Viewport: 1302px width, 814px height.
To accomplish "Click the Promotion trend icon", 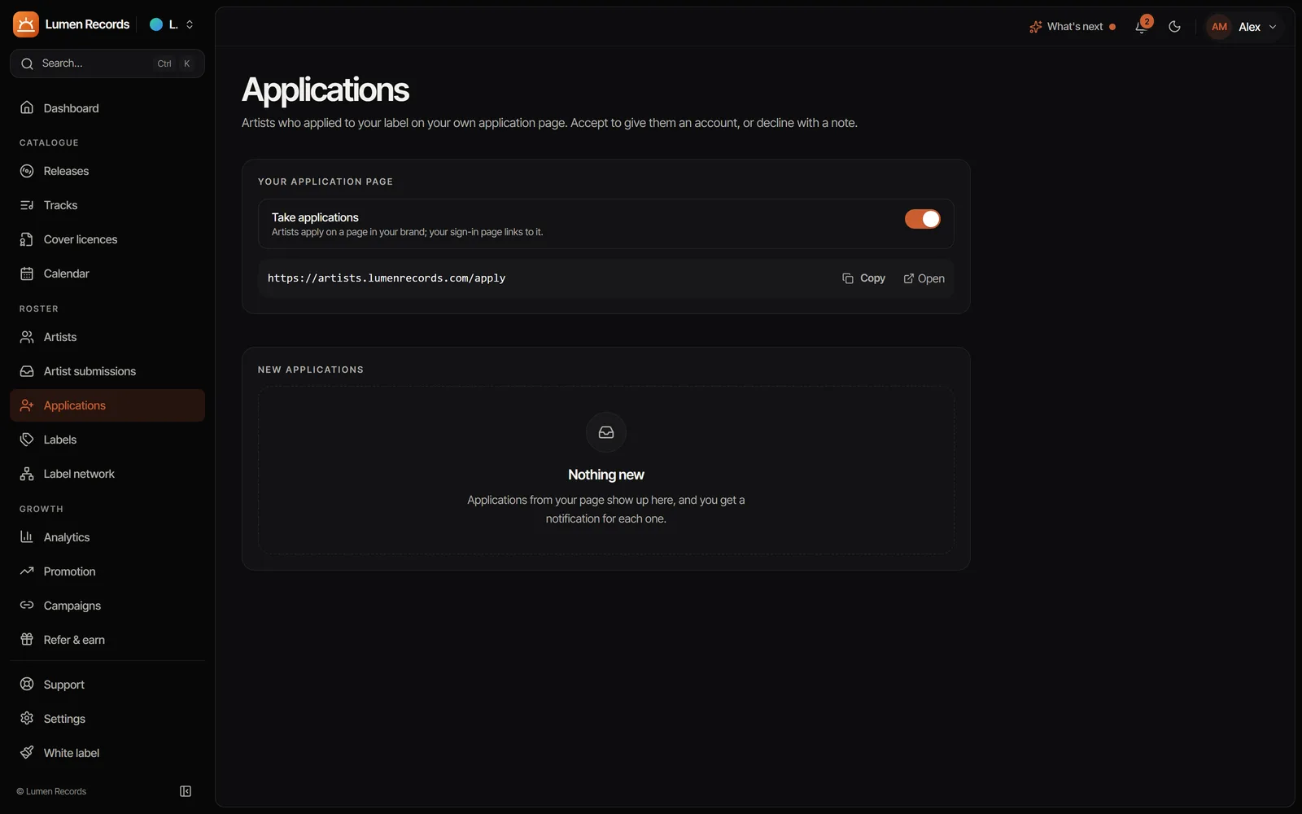I will pyautogui.click(x=27, y=571).
